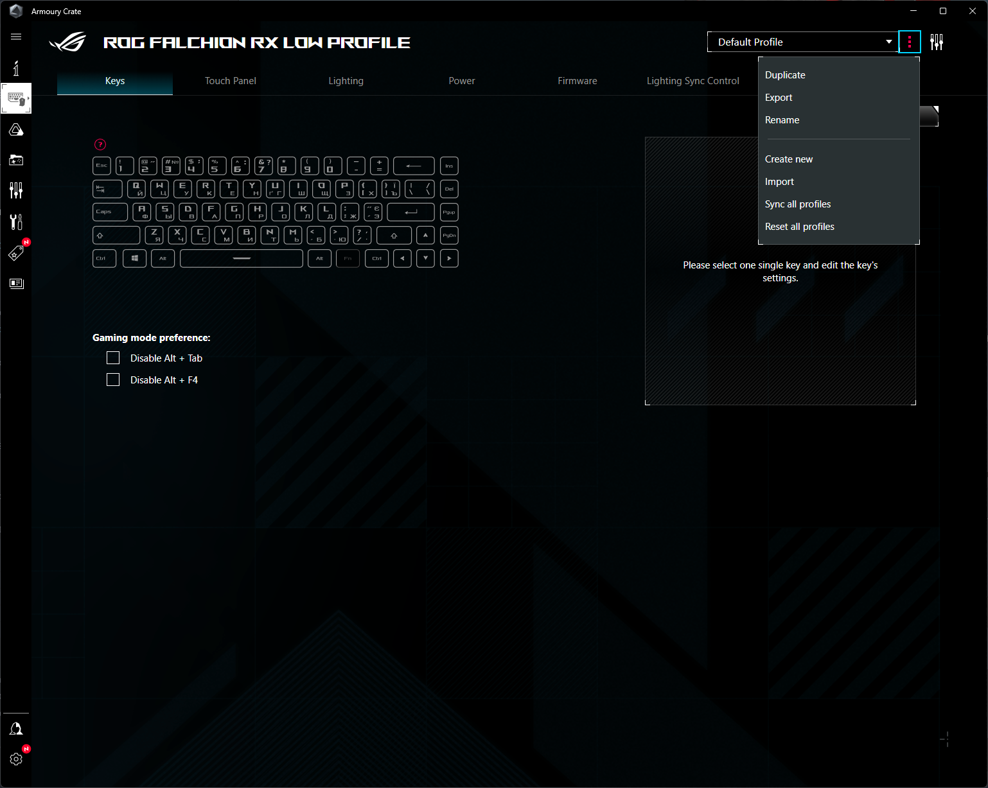The image size is (988, 788).
Task: Select the W key on keyboard diagram
Action: (159, 189)
